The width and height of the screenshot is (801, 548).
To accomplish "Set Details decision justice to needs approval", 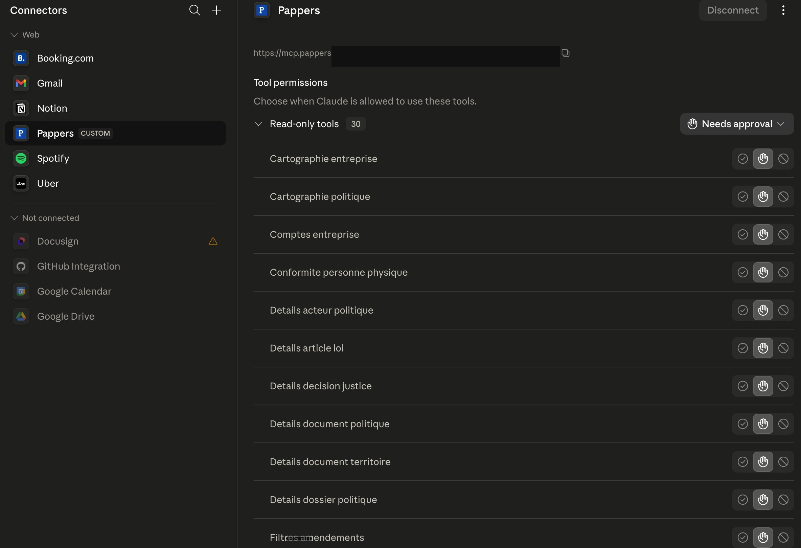I will [x=763, y=386].
